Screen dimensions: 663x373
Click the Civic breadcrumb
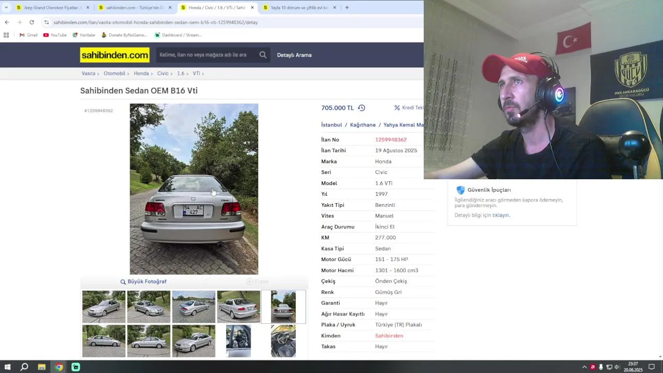click(x=163, y=74)
